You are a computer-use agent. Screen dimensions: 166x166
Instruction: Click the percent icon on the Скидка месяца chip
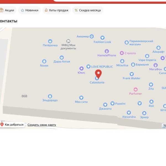click(76, 10)
